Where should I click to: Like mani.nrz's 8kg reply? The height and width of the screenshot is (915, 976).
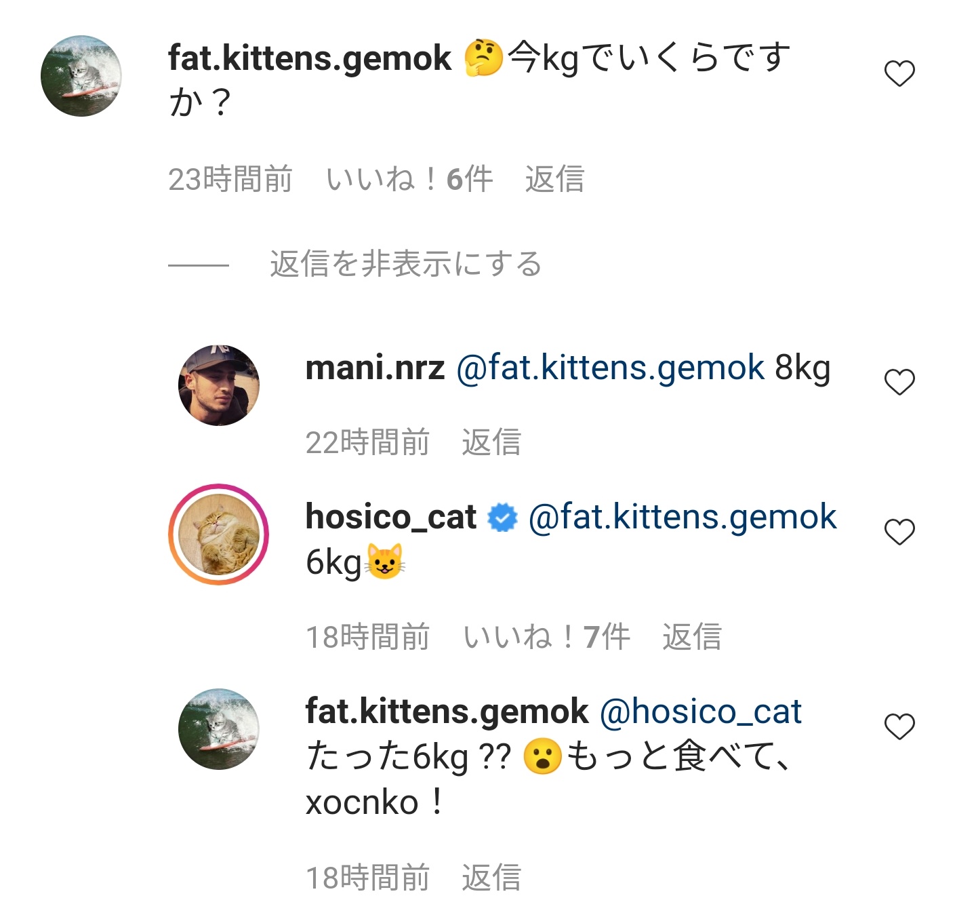[899, 382]
